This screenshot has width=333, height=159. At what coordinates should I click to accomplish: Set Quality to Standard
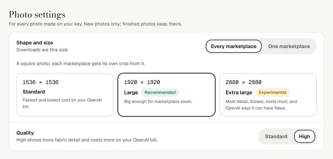[276, 137]
